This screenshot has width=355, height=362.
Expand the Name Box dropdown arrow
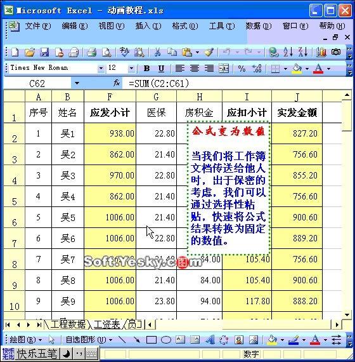click(77, 83)
